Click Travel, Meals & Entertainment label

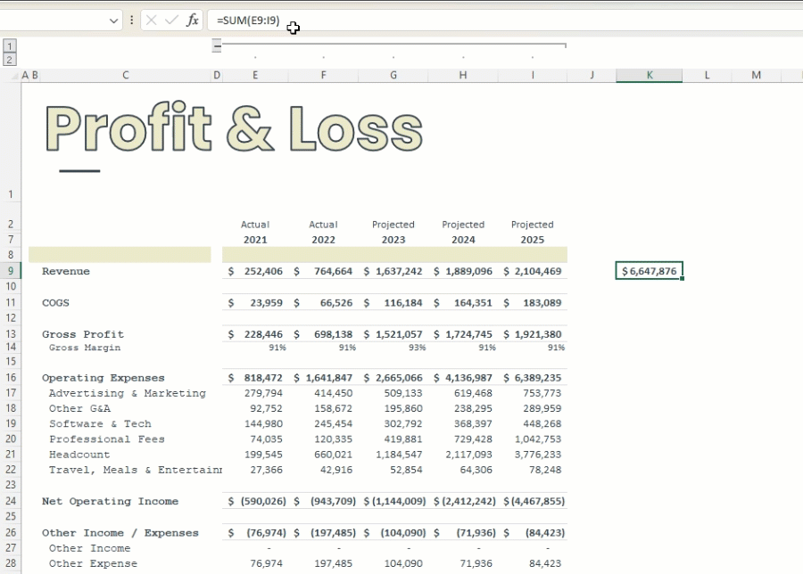(x=136, y=470)
